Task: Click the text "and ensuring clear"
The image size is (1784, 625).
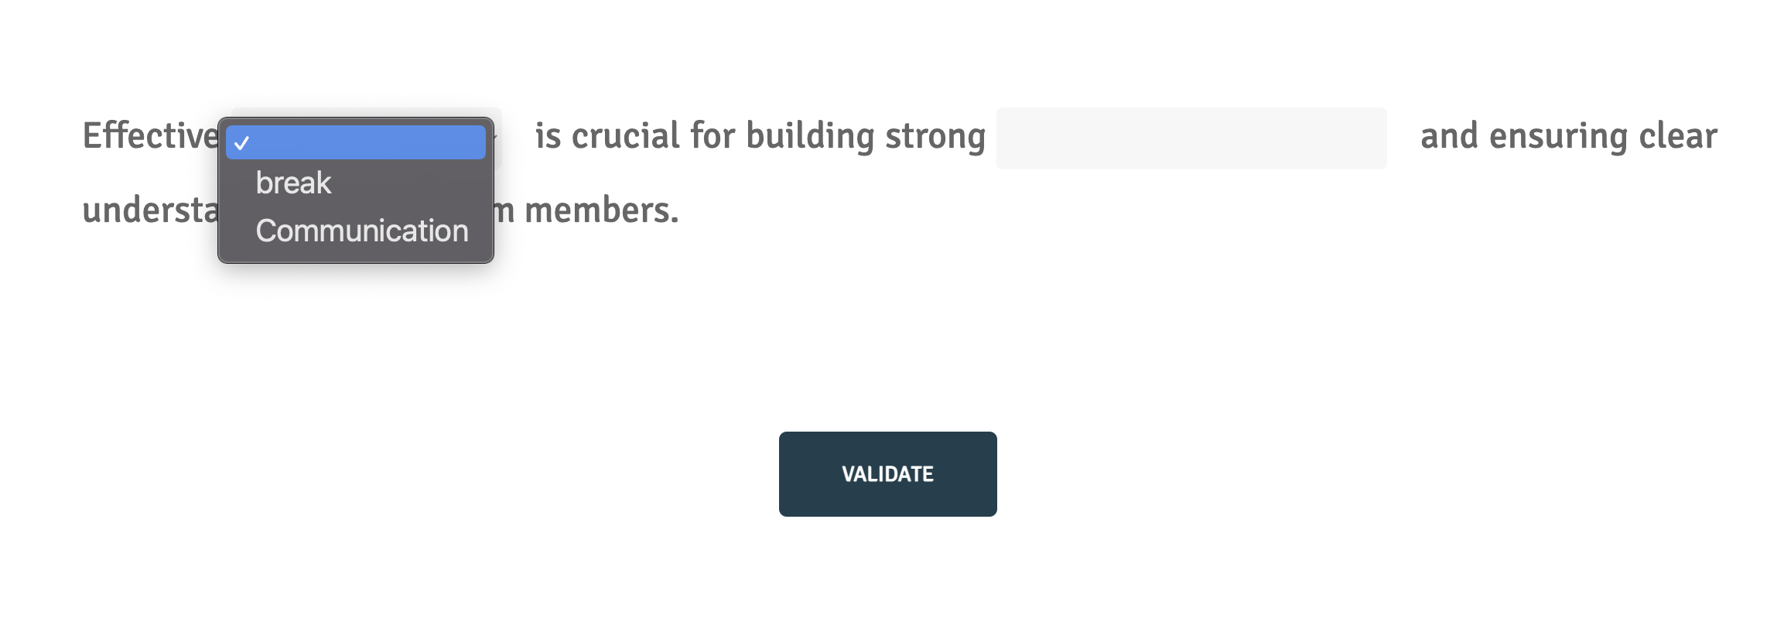Action: tap(1569, 136)
